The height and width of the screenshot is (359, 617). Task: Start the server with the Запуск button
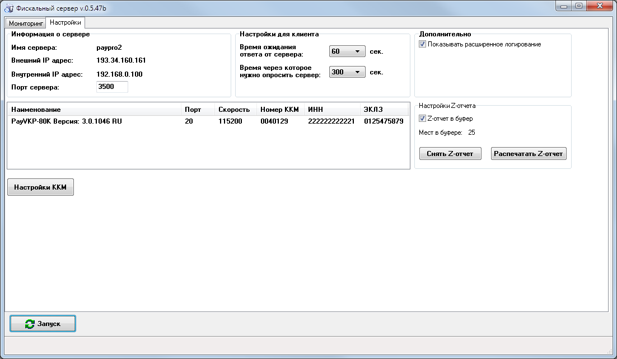(43, 323)
